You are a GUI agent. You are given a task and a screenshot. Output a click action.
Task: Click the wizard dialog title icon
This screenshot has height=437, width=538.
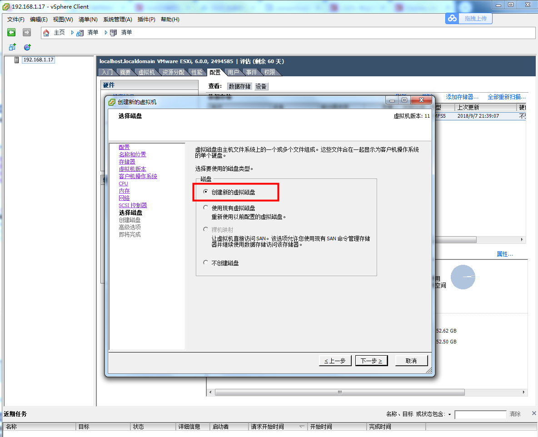[111, 102]
